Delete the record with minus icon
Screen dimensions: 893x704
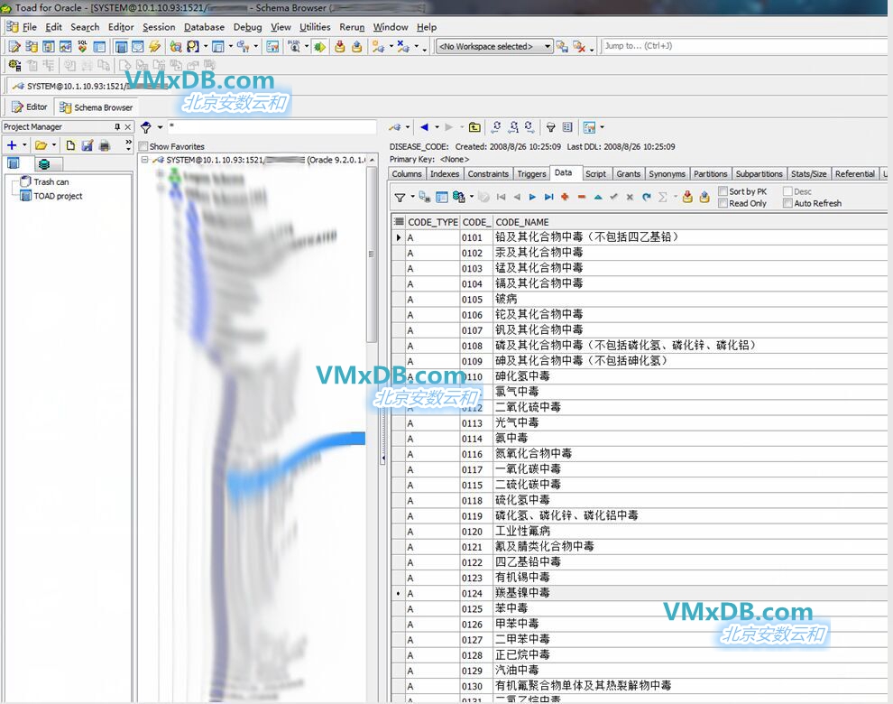[x=582, y=198]
